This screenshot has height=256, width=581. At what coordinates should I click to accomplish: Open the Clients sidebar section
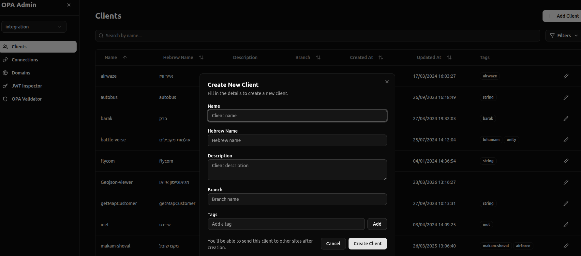pyautogui.click(x=38, y=47)
